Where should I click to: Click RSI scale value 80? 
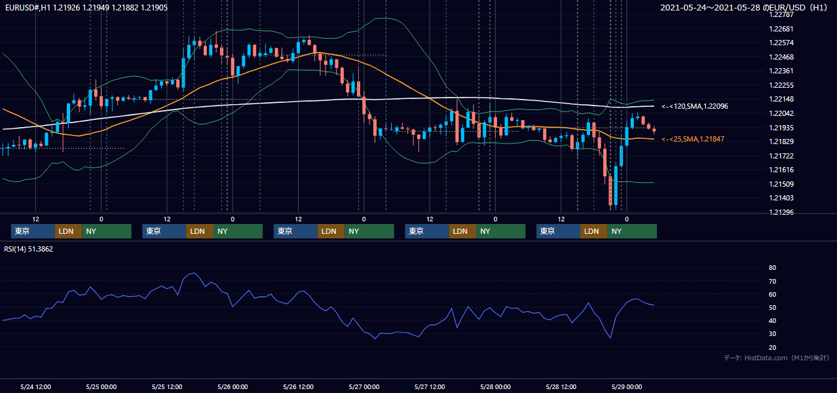pyautogui.click(x=772, y=268)
